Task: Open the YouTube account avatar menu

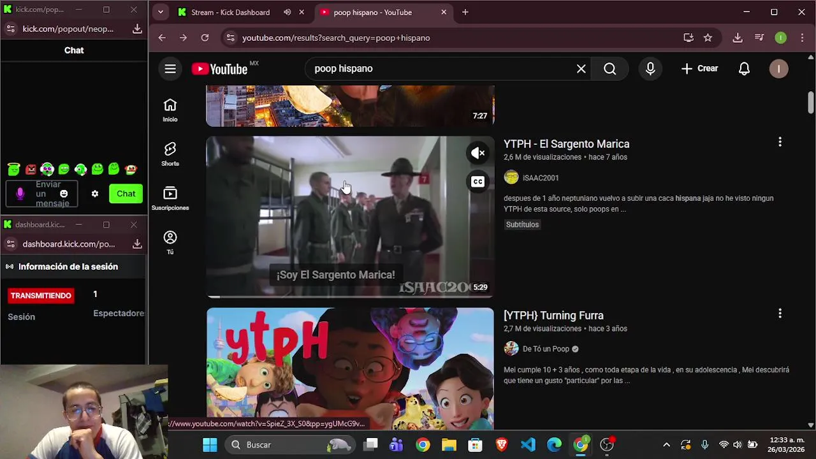Action: pos(778,69)
